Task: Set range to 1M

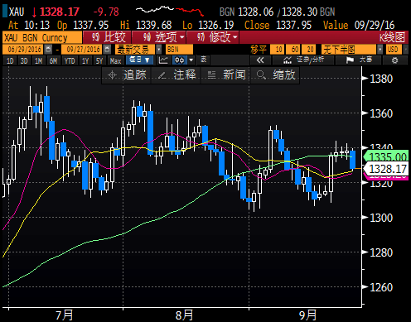Action: coord(38,60)
